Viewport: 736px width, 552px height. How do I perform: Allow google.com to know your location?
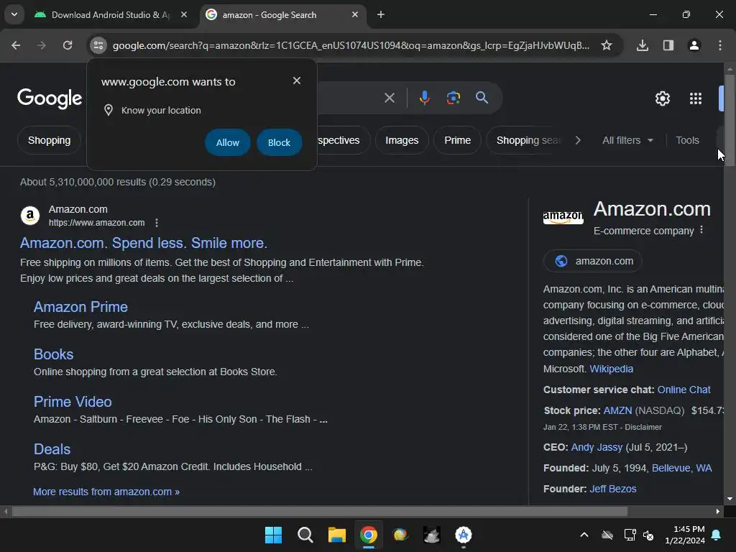click(228, 142)
